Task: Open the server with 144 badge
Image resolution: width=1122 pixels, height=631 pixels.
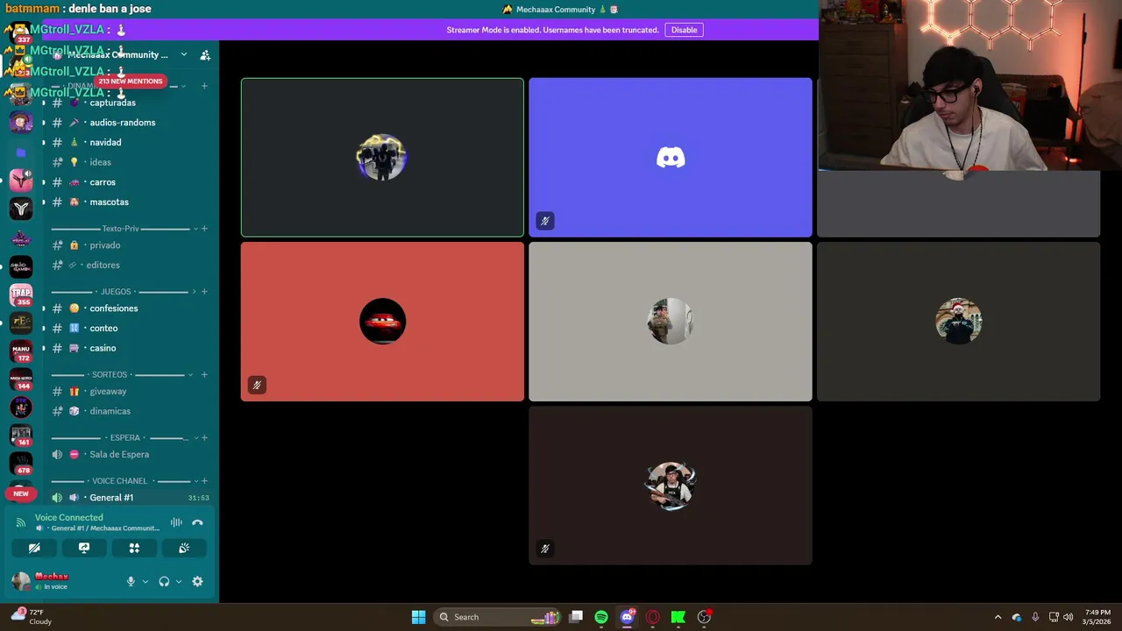Action: tap(21, 379)
